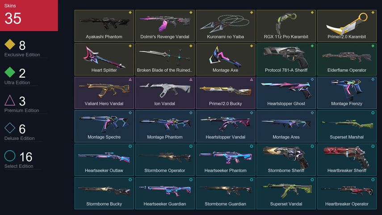
Task: Click the blue Deluxe Edition diamond outline icon
Action: tap(10, 128)
